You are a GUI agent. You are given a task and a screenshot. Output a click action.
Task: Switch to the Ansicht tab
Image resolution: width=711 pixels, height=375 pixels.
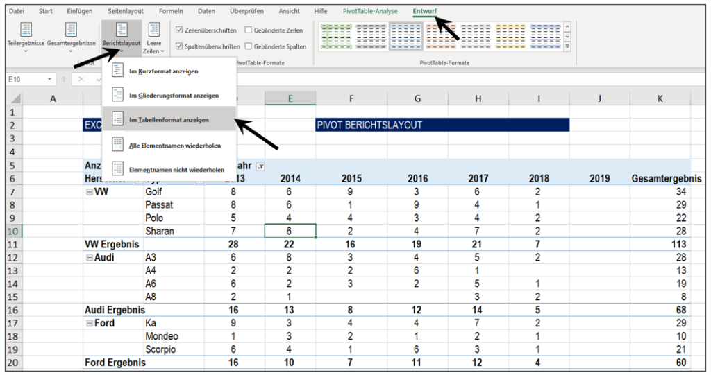tap(289, 11)
